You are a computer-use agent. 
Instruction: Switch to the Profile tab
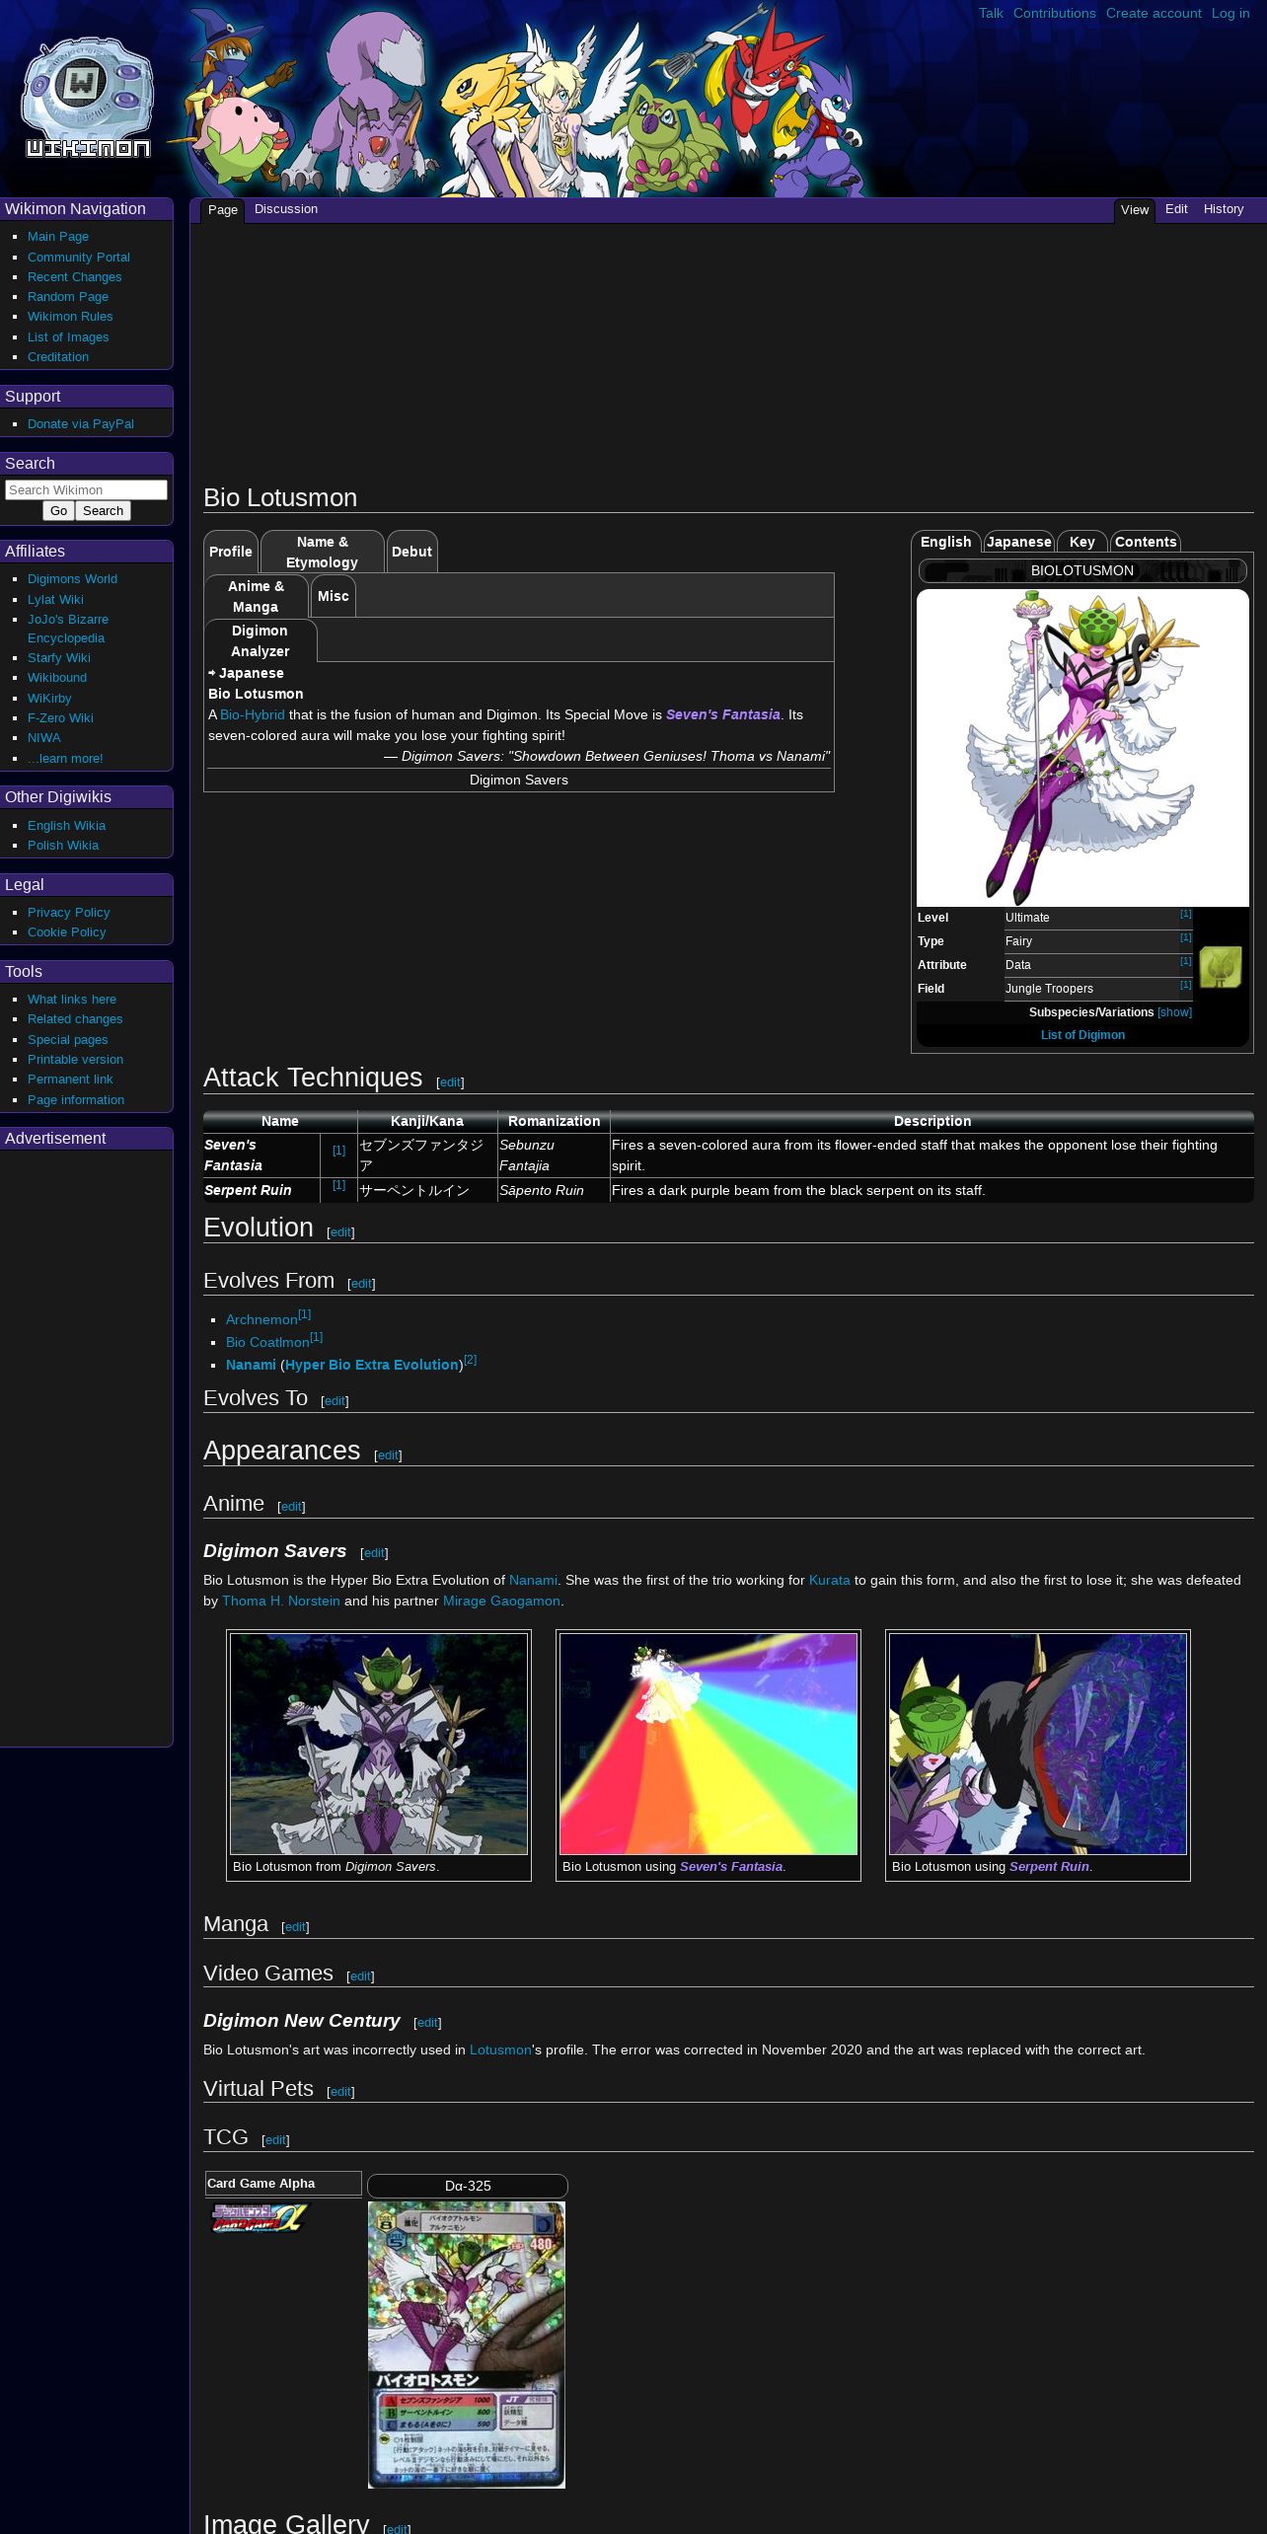click(230, 552)
